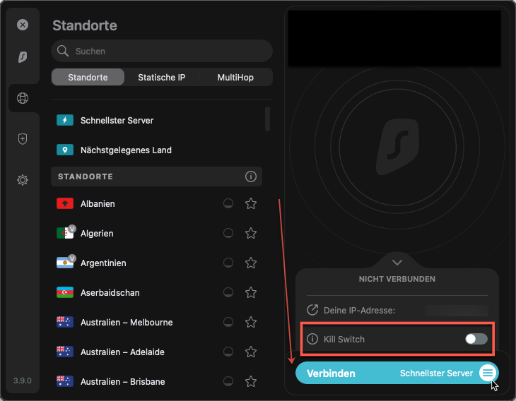Image resolution: width=516 pixels, height=401 pixels.
Task: Click the lightning Schnellster Server icon
Action: (65, 120)
